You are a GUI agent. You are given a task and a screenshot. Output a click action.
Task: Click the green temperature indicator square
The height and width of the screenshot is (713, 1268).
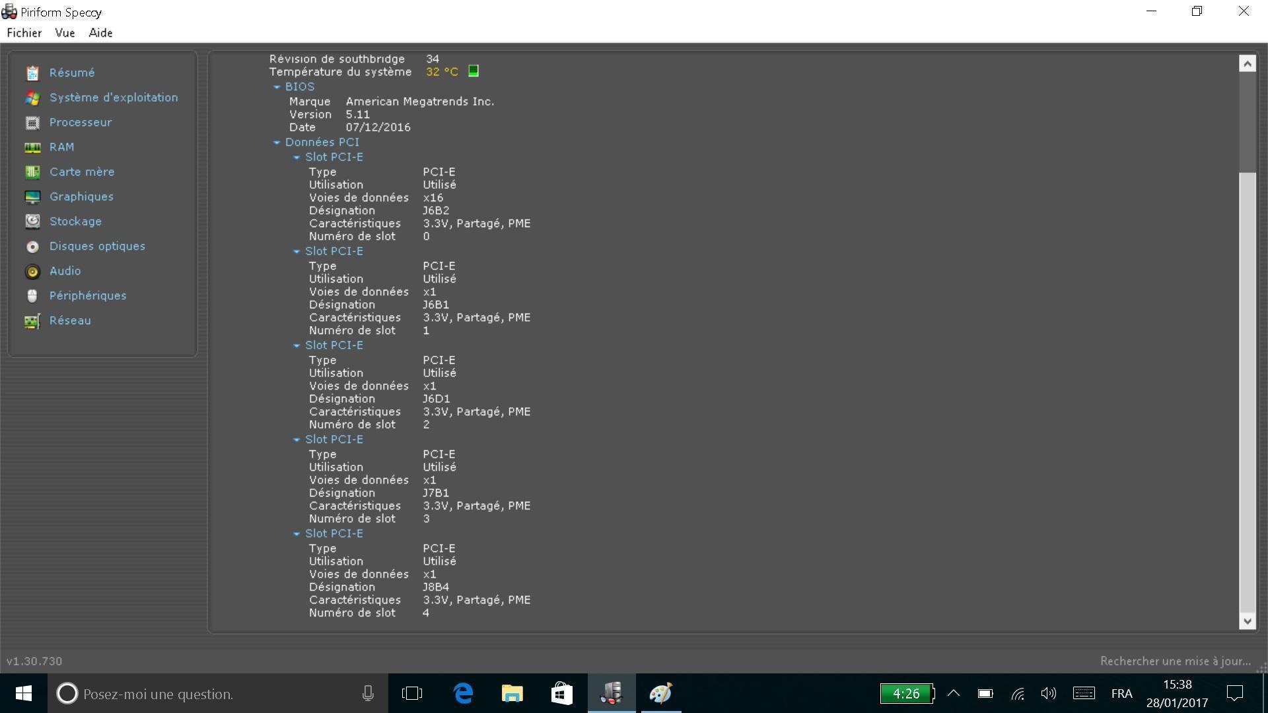[474, 71]
